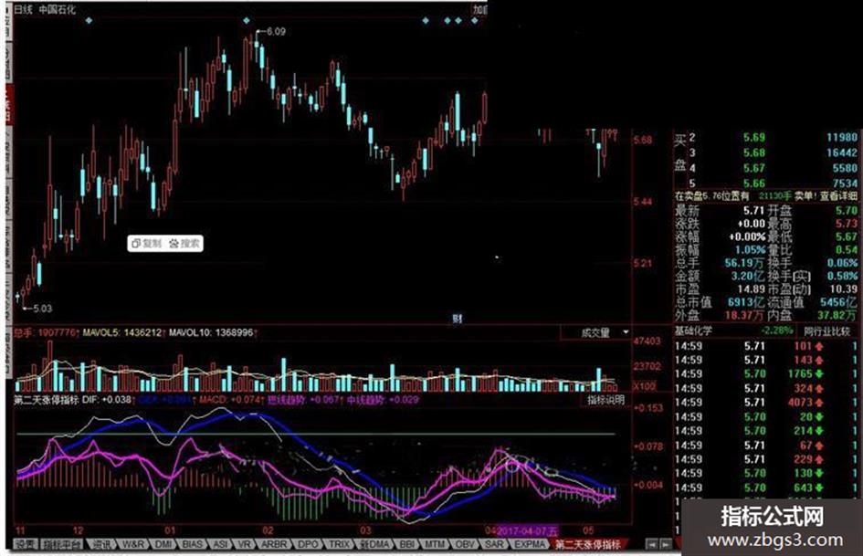Switch to the ARBR indicator tab

[x=274, y=544]
